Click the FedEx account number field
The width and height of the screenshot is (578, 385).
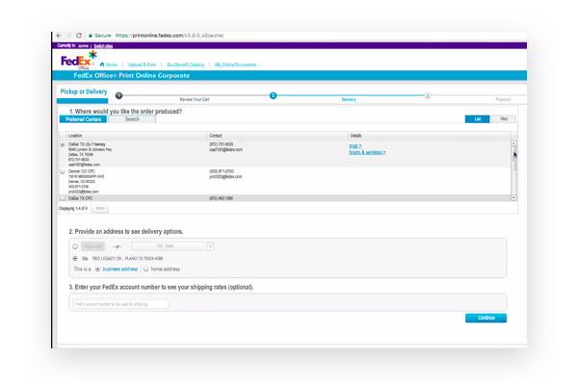pos(120,304)
